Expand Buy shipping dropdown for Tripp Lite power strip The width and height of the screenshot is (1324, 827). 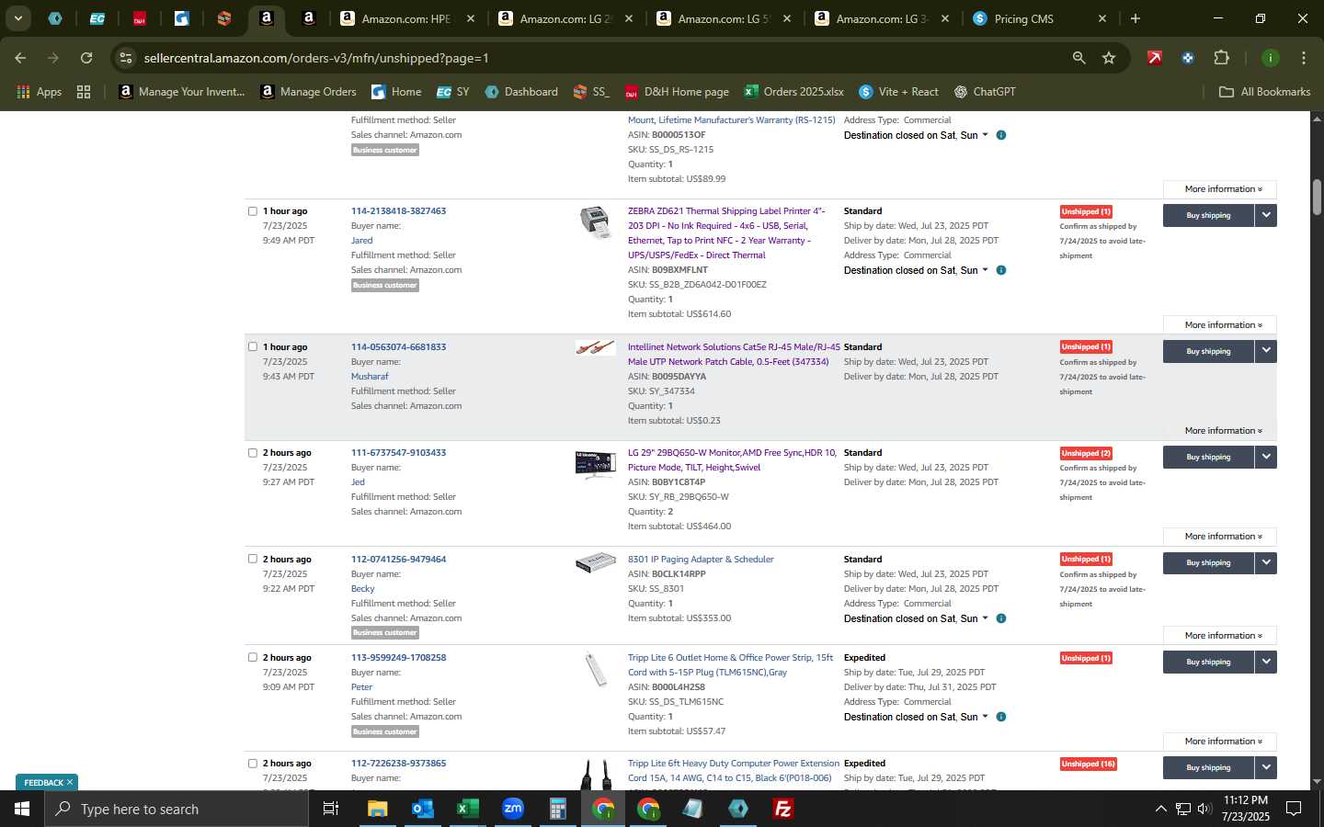[1266, 662]
